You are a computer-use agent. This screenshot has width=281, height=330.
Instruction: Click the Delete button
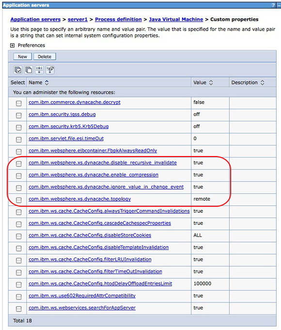[45, 57]
